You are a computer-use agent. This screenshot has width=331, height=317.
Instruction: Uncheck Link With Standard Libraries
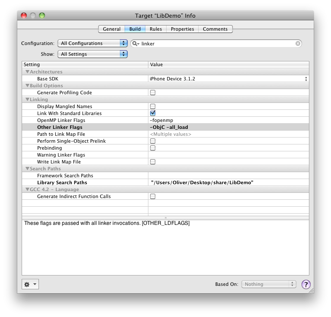pos(153,113)
